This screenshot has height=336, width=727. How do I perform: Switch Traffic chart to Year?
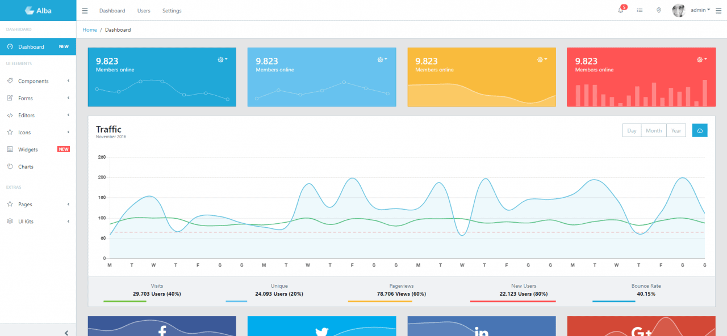click(x=676, y=130)
